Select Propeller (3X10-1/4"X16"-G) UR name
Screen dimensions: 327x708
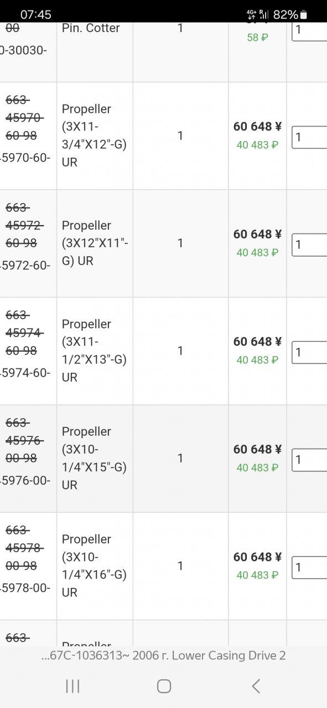pos(94,566)
